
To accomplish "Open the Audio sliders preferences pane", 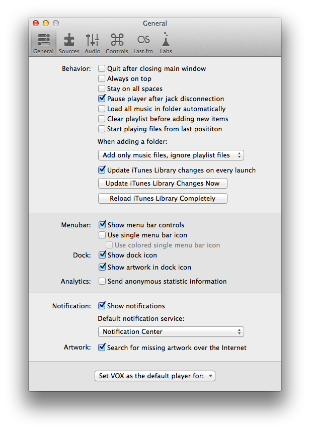I will pyautogui.click(x=93, y=43).
